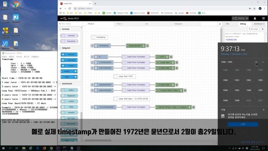Image resolution: width=268 pixels, height=151 pixels.
Task: Select the 63072000000 inject node
Action: click(x=103, y=68)
